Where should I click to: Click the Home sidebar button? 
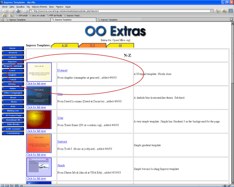click(13, 48)
